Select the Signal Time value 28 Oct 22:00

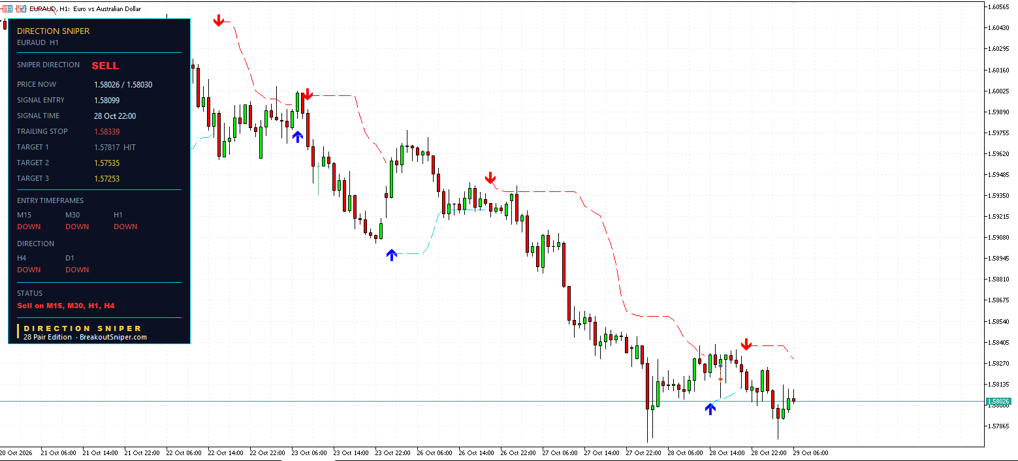[115, 116]
